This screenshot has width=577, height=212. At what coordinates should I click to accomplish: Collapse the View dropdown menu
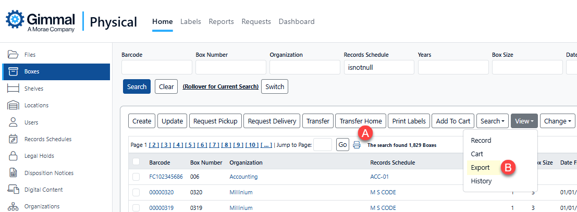click(x=524, y=121)
